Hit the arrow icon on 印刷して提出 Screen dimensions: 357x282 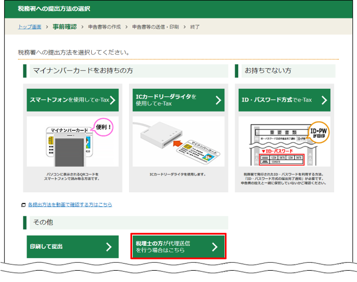coord(109,247)
